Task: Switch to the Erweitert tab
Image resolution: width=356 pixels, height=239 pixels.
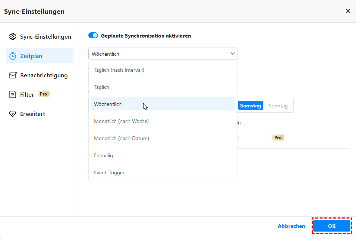Action: [x=32, y=114]
